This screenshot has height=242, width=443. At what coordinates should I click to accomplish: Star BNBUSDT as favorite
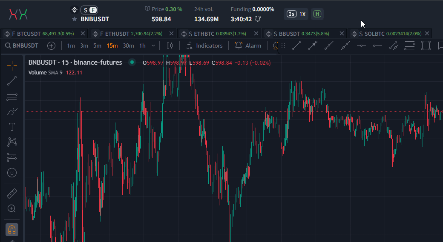[x=74, y=19]
